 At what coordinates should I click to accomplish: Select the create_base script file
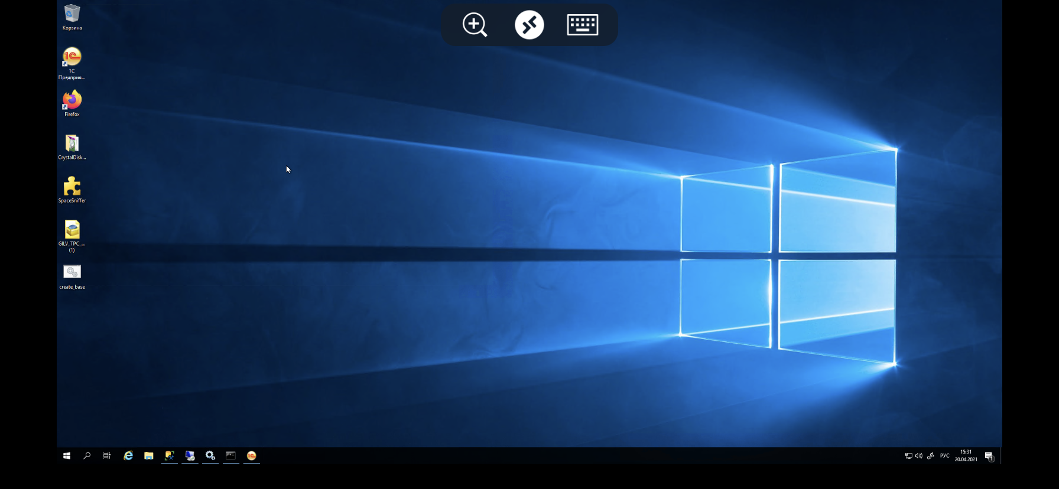tap(72, 276)
